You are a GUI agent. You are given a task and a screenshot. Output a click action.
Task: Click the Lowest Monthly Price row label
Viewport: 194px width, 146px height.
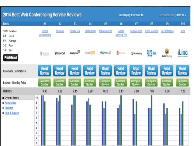click(15, 83)
